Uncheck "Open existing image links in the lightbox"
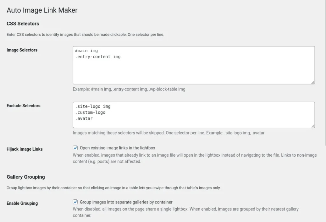 [75, 148]
